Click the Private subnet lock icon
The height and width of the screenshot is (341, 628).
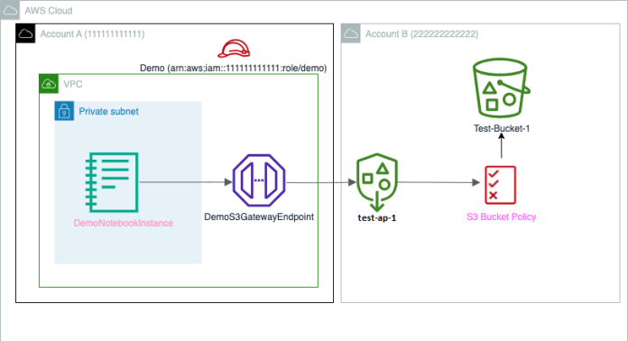coord(64,111)
